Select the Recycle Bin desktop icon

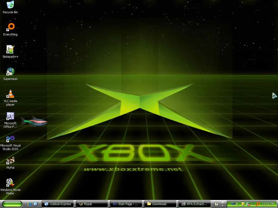(x=10, y=7)
